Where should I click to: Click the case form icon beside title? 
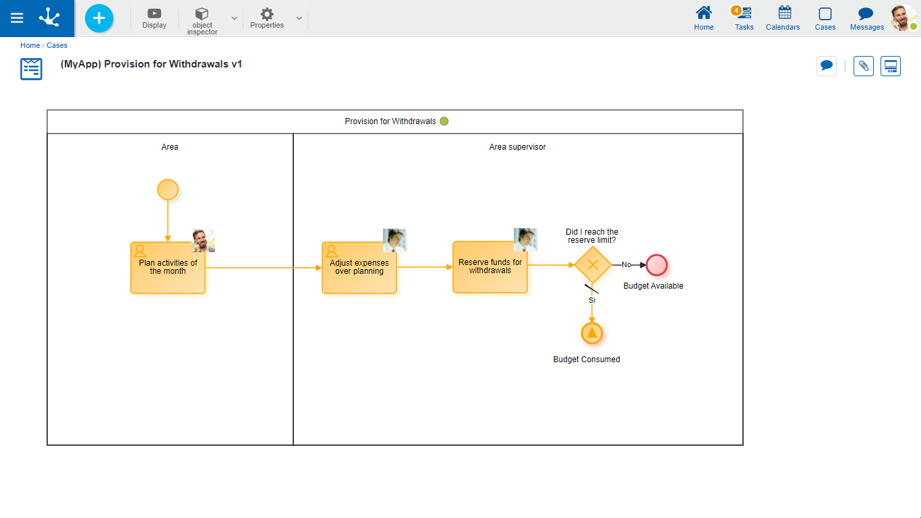point(31,69)
